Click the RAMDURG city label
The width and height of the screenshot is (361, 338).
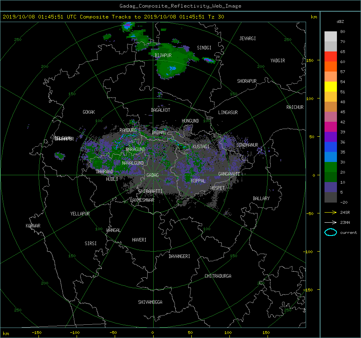[x=128, y=130]
